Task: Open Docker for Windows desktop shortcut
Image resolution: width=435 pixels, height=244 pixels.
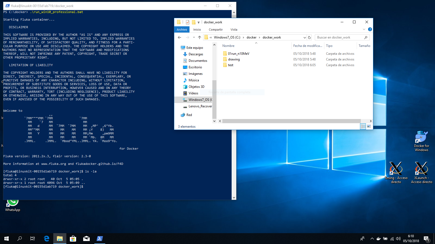Action: (421, 141)
